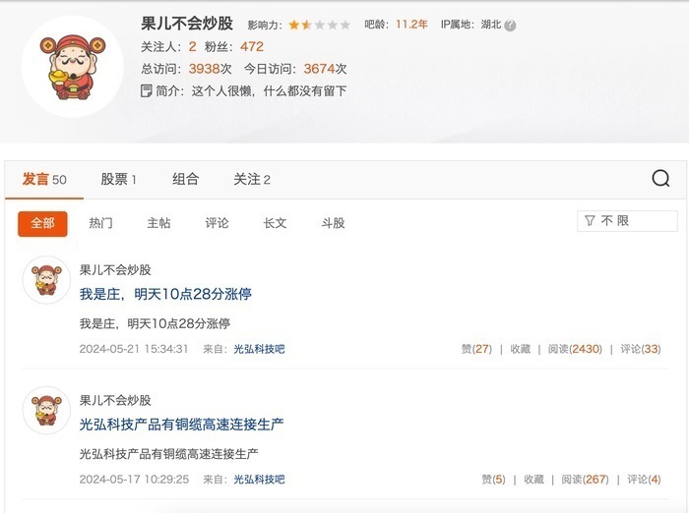Click the IP location help question icon
Screen dimensions: 689x513
coord(510,26)
